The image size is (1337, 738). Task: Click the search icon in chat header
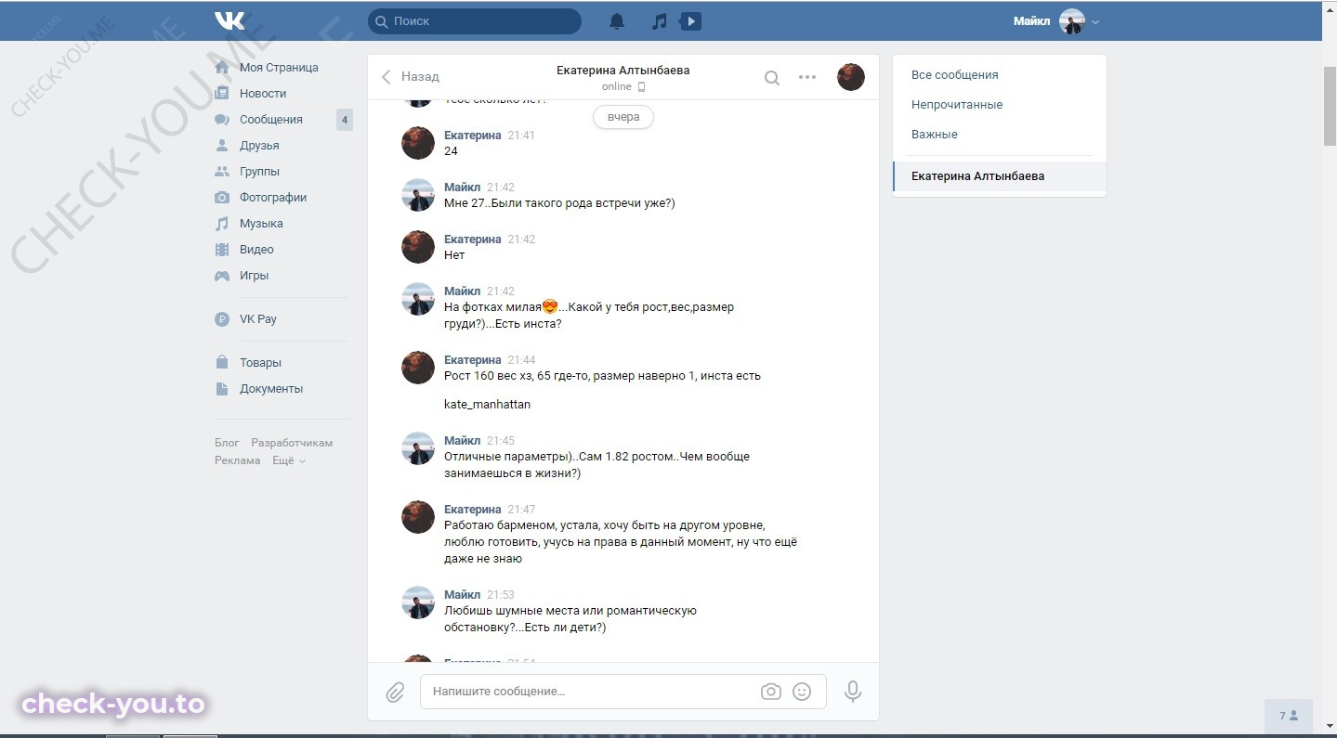[x=772, y=78]
